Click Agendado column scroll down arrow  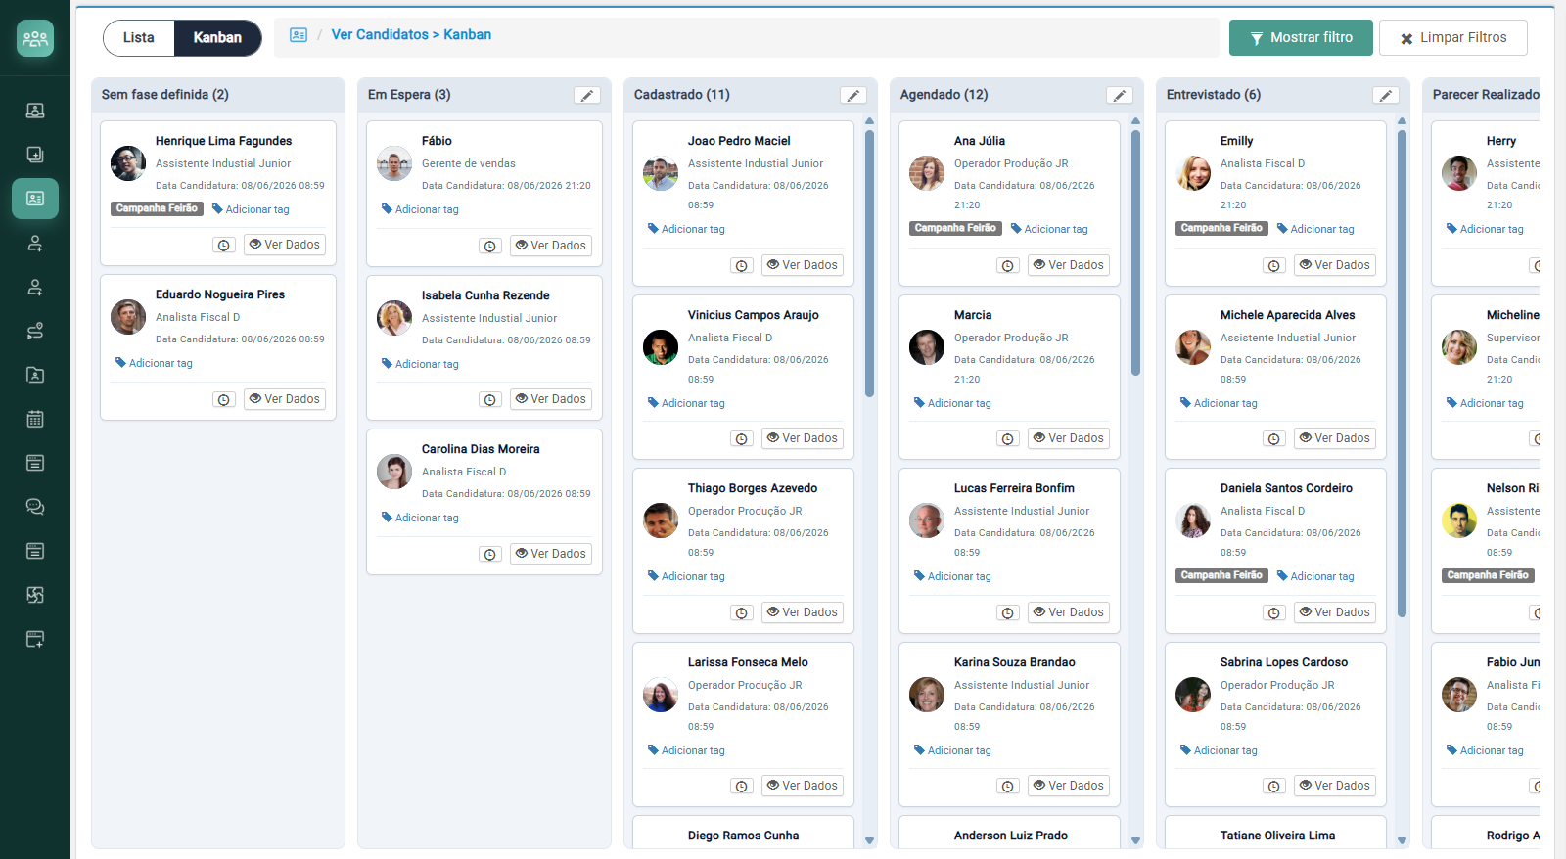(1135, 840)
